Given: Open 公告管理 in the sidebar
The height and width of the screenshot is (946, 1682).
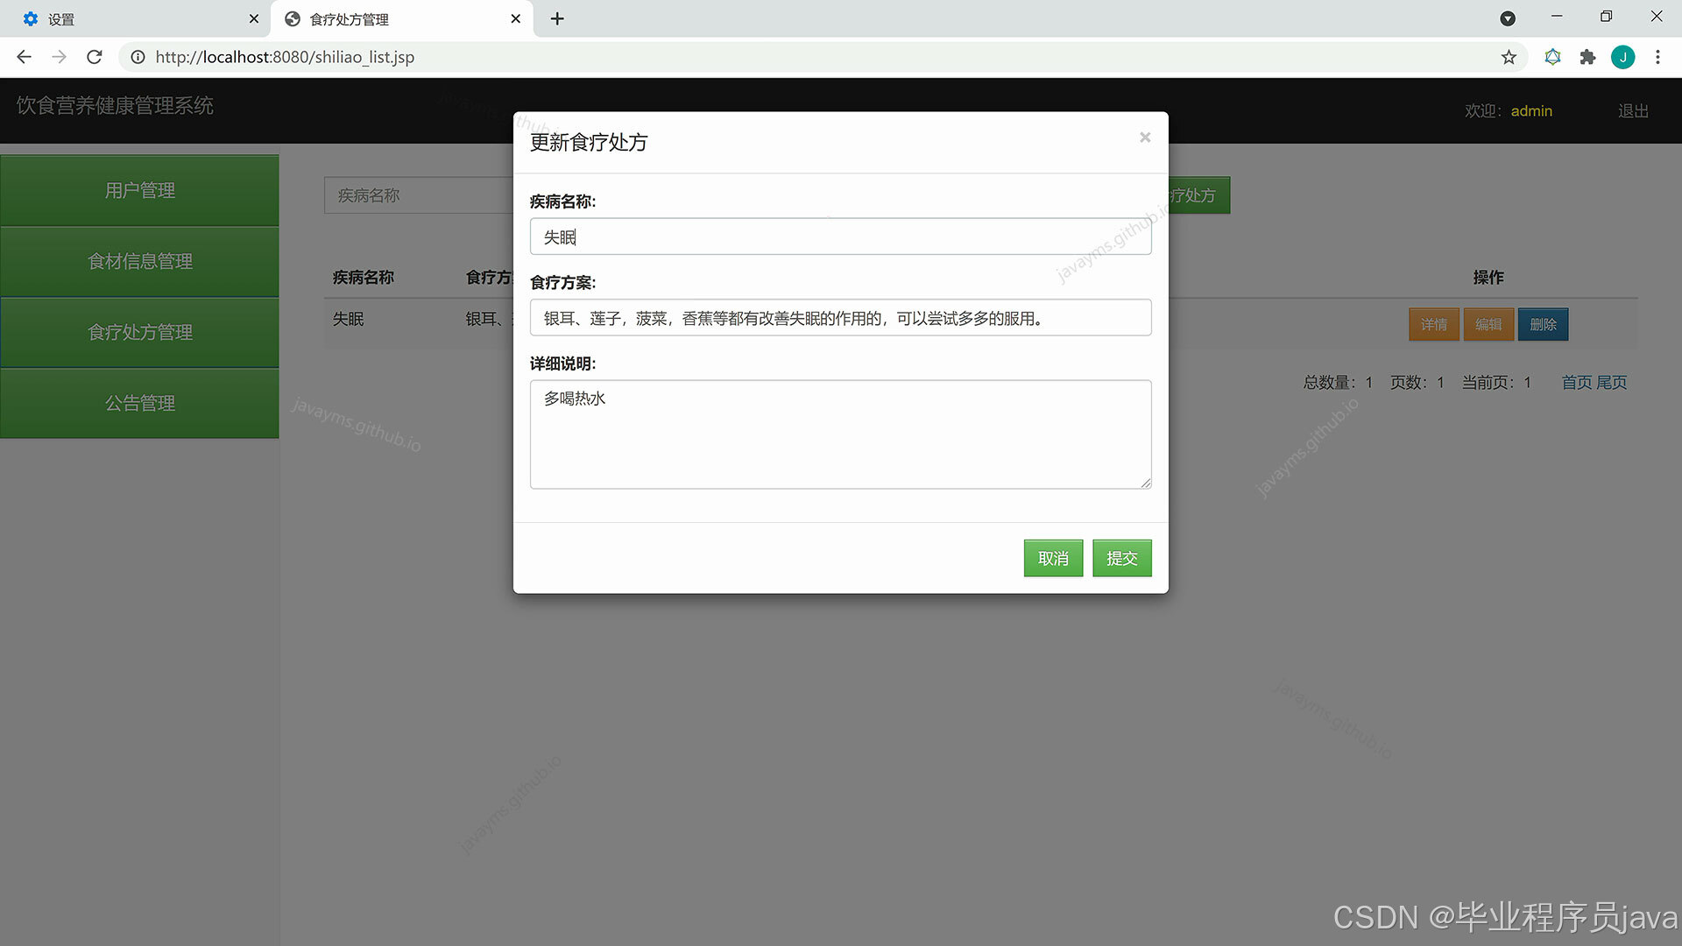Looking at the screenshot, I should coord(139,403).
